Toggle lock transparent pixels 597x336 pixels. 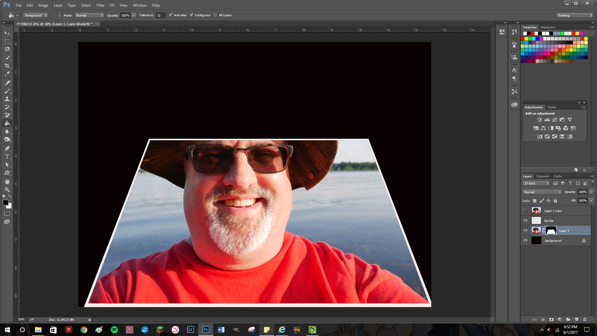pos(535,201)
